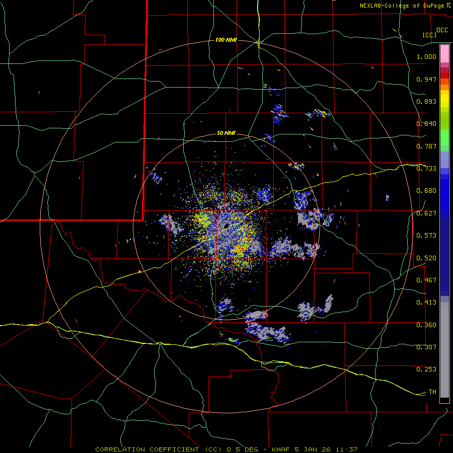The height and width of the screenshot is (453, 453).
Task: Click the Correlation Coefficient caption at bottom
Action: coord(227,449)
